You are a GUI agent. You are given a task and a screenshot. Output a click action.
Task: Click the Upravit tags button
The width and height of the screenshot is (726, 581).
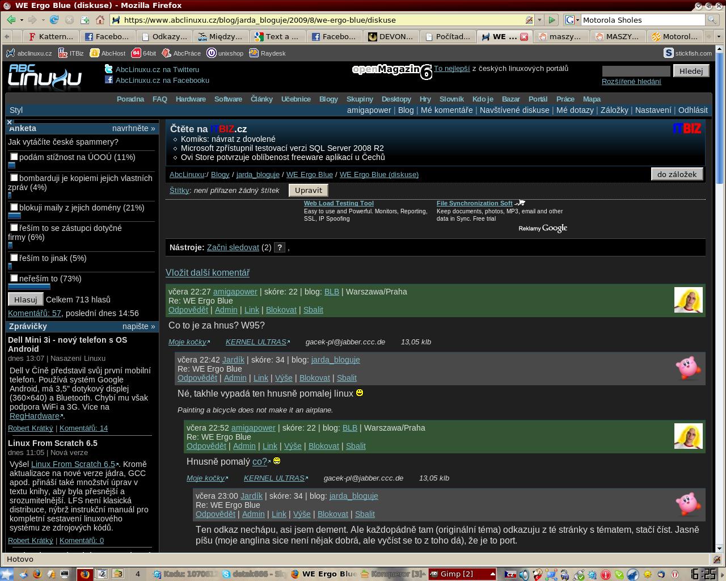coord(308,190)
